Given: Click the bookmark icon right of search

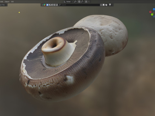Looking at the screenshot, I should click(104, 5).
